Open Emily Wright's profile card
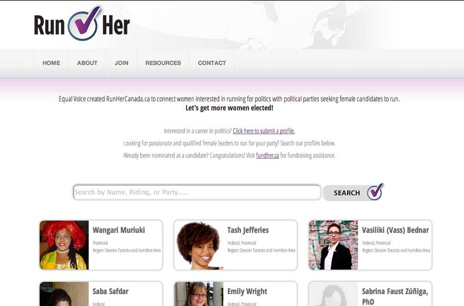464x306 pixels. point(236,294)
